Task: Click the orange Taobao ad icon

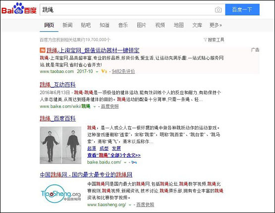Action: (x=42, y=51)
